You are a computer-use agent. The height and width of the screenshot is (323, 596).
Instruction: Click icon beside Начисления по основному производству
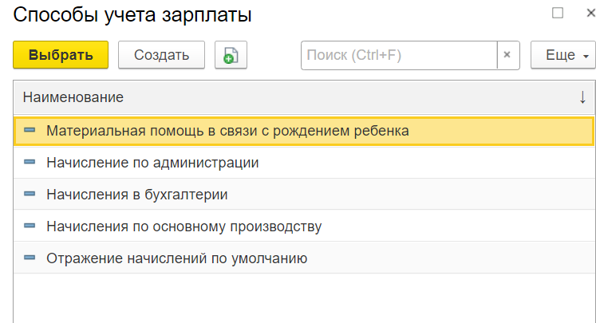click(x=30, y=226)
